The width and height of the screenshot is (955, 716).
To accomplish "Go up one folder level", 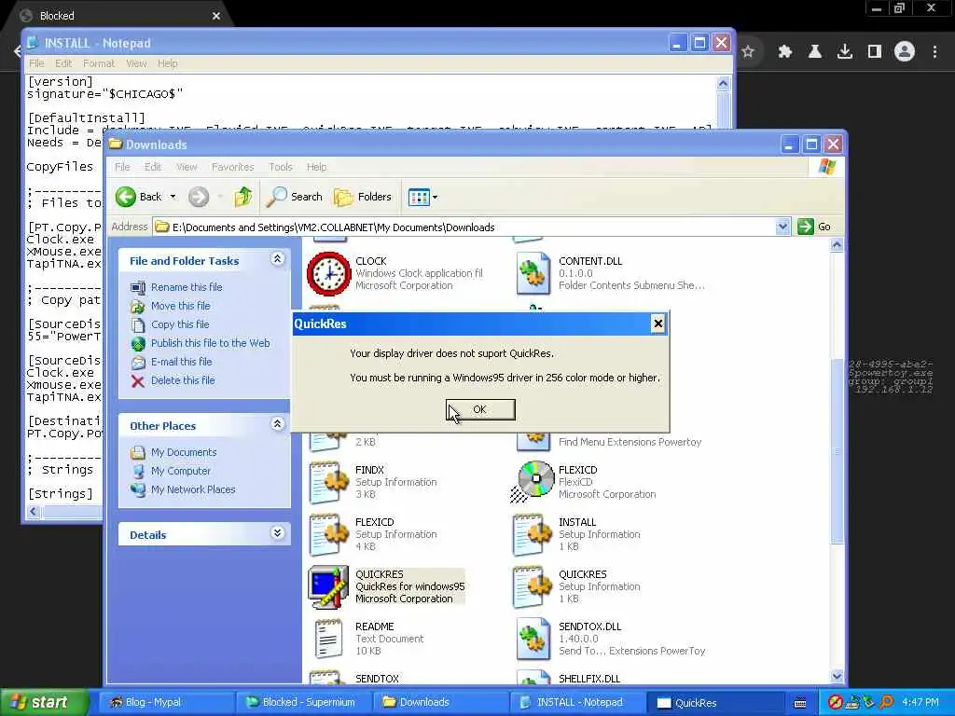I will point(243,197).
